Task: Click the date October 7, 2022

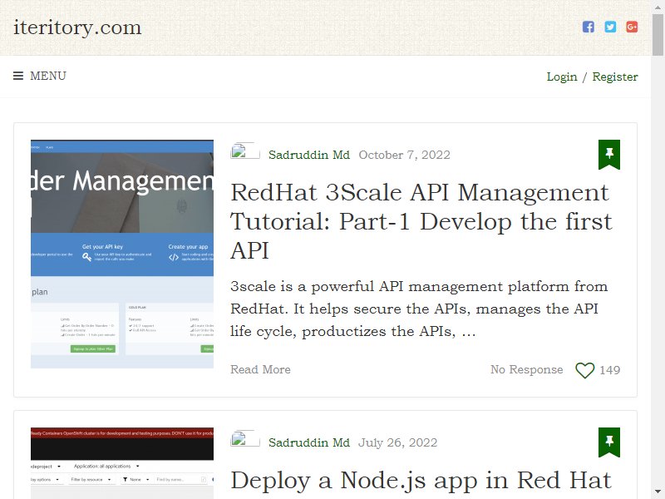Action: point(405,155)
